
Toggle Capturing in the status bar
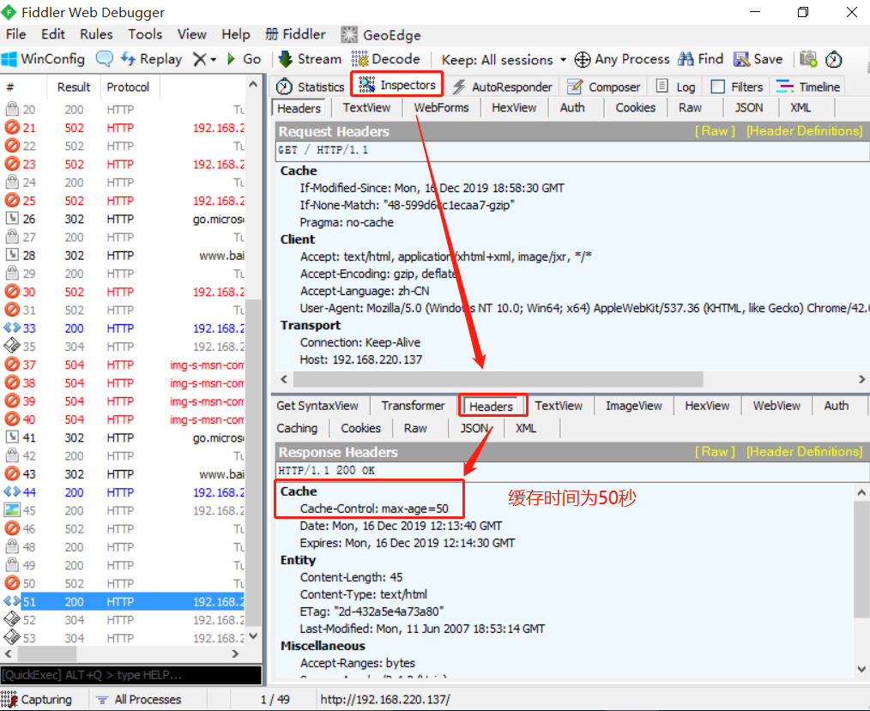[x=37, y=699]
